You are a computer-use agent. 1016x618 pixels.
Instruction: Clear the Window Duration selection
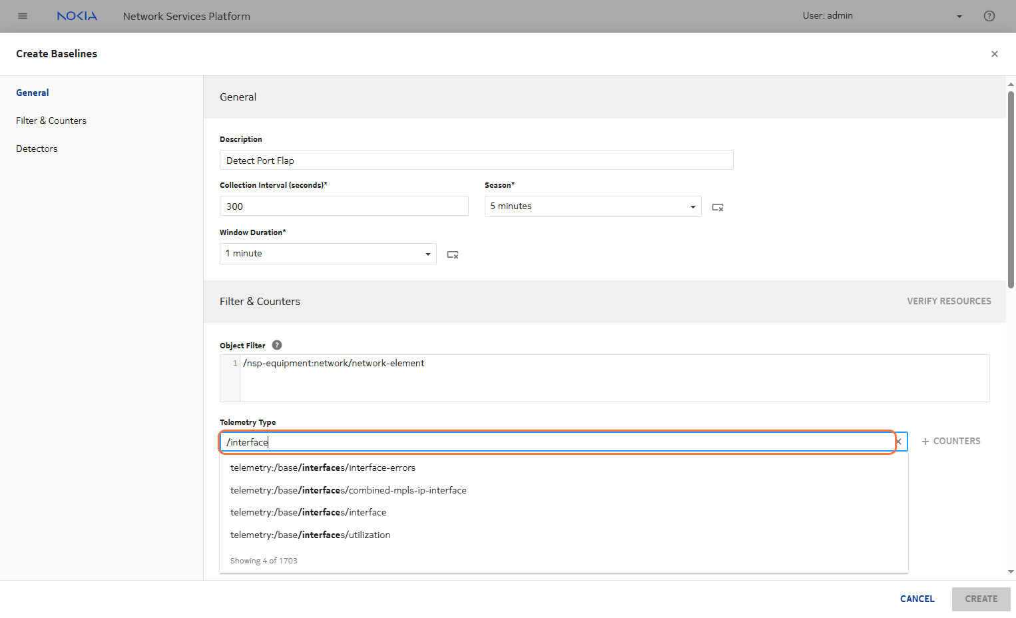pos(452,254)
